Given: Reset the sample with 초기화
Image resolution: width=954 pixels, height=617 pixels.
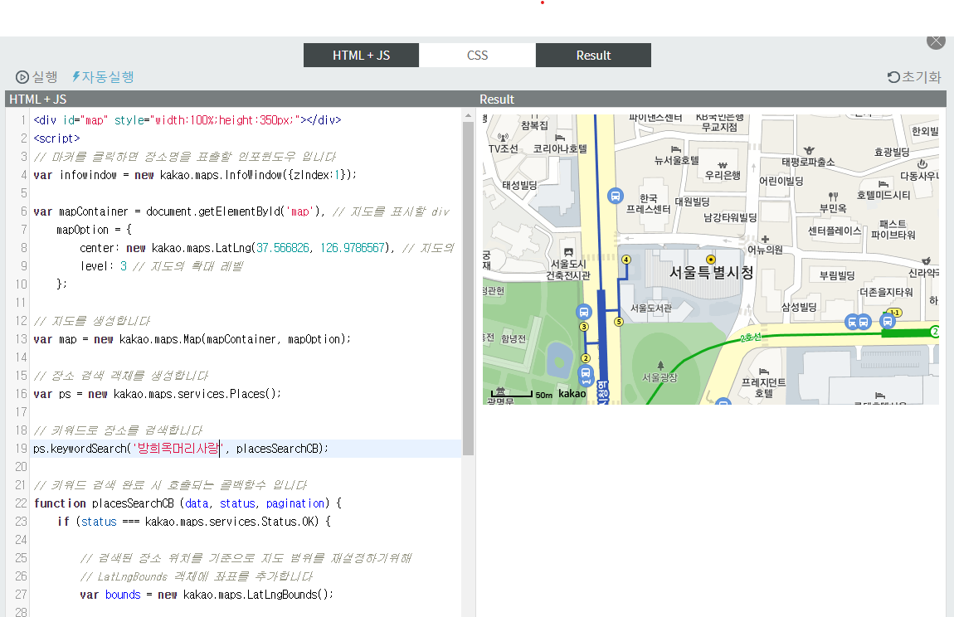Looking at the screenshot, I should click(x=914, y=76).
